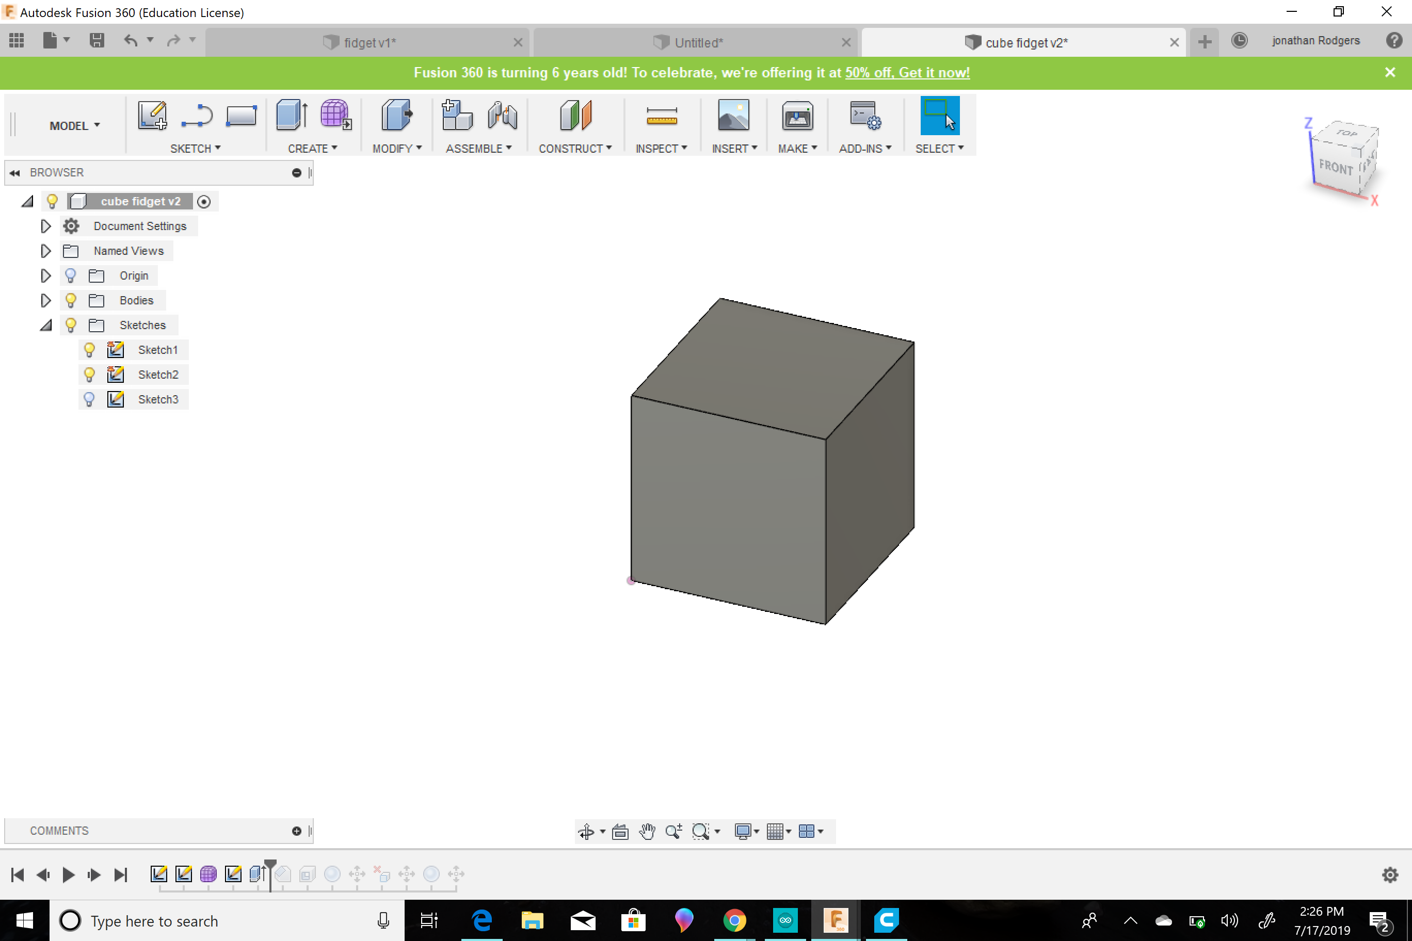Select the Look At navigation tool
Screen dimensions: 1412x941
pos(620,831)
